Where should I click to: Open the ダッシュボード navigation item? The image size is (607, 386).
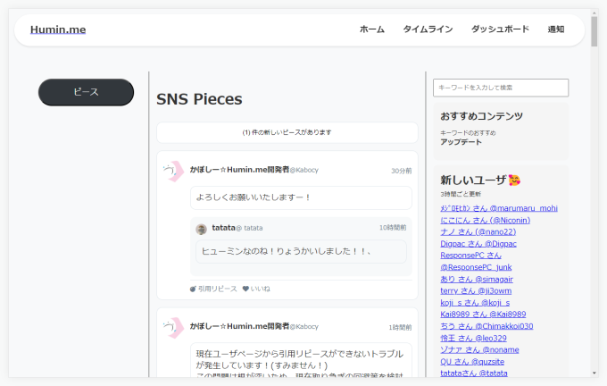[500, 29]
